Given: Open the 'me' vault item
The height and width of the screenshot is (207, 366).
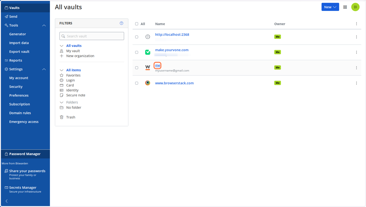Looking at the screenshot, I should pos(158,66).
